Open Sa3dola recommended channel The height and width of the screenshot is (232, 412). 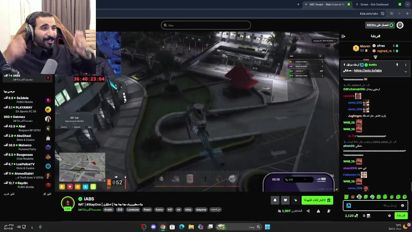tap(27, 100)
